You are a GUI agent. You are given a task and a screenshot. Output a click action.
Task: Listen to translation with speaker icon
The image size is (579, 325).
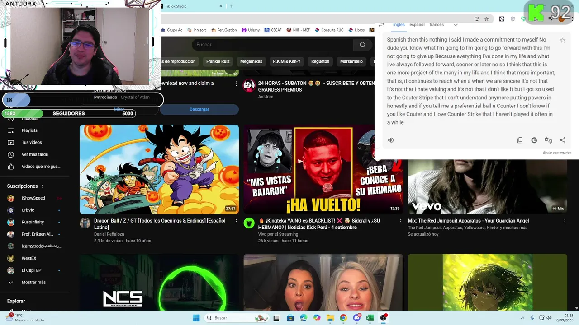(391, 140)
